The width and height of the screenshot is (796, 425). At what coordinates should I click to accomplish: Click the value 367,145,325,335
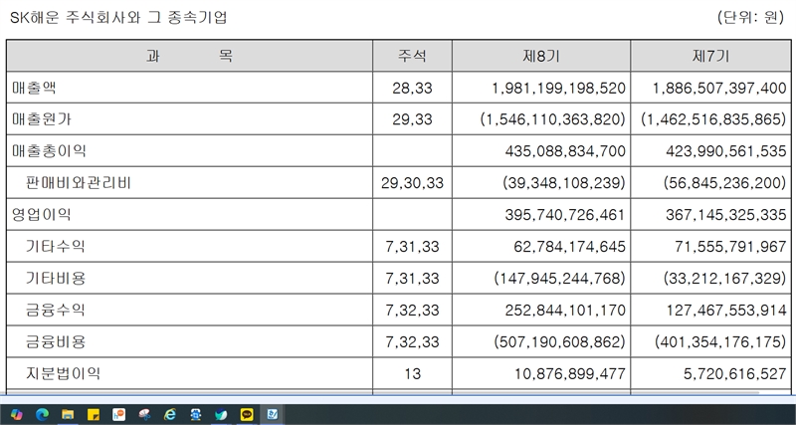click(x=726, y=215)
